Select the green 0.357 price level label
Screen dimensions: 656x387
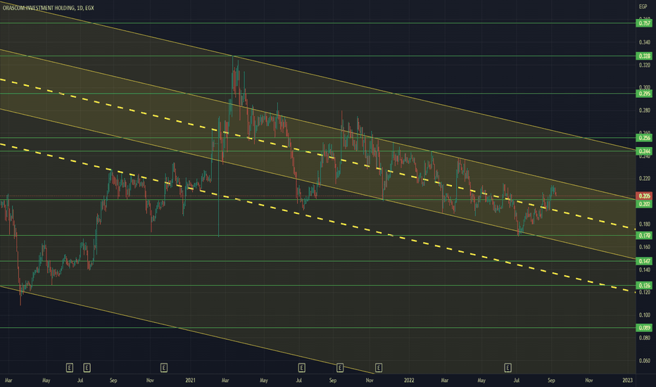644,23
